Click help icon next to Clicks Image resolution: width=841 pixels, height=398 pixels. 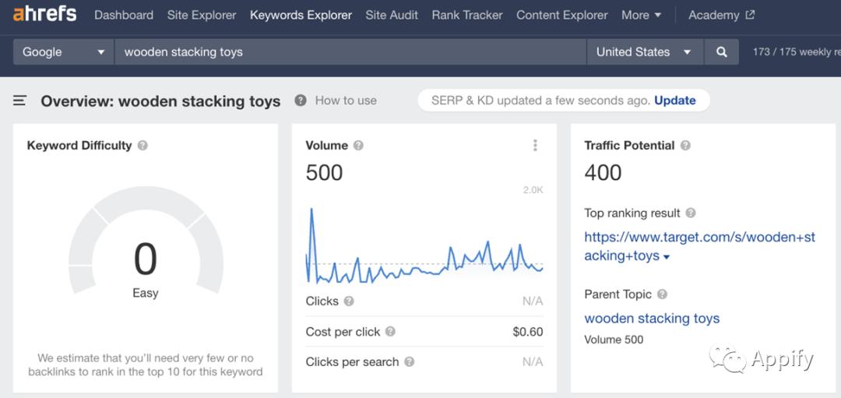349,301
